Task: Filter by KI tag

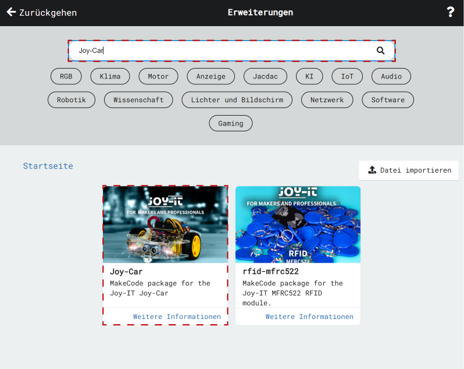Action: 309,76
